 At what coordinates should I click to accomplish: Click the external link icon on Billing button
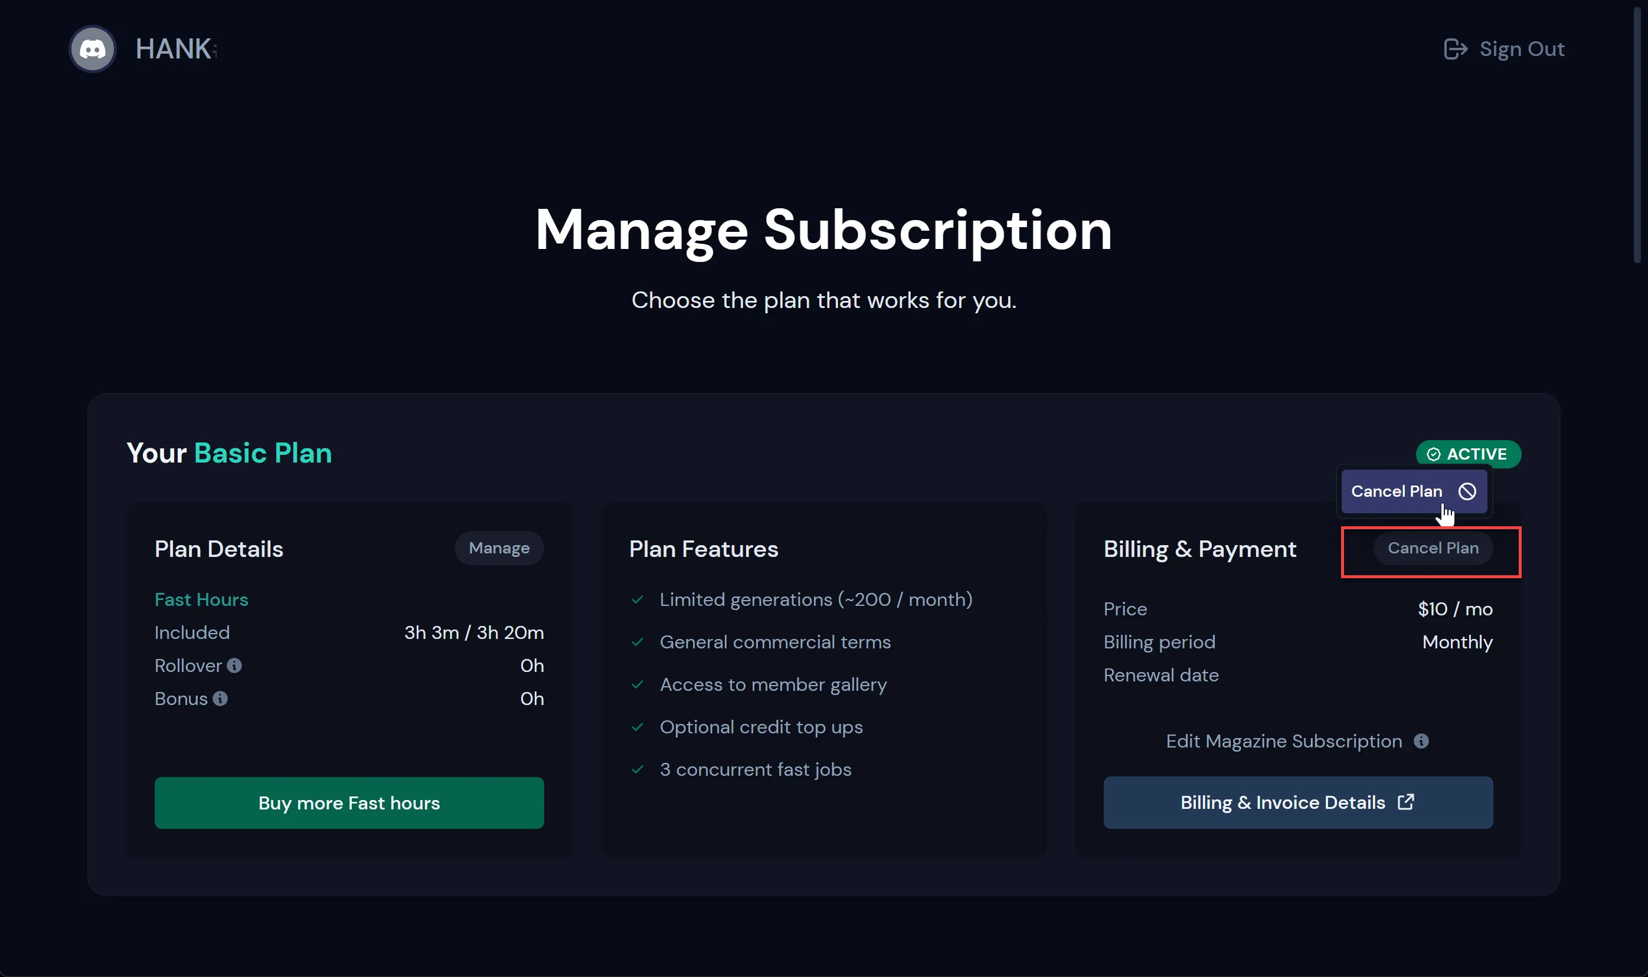point(1405,802)
